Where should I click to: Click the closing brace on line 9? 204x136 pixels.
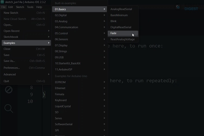(x=44, y=95)
